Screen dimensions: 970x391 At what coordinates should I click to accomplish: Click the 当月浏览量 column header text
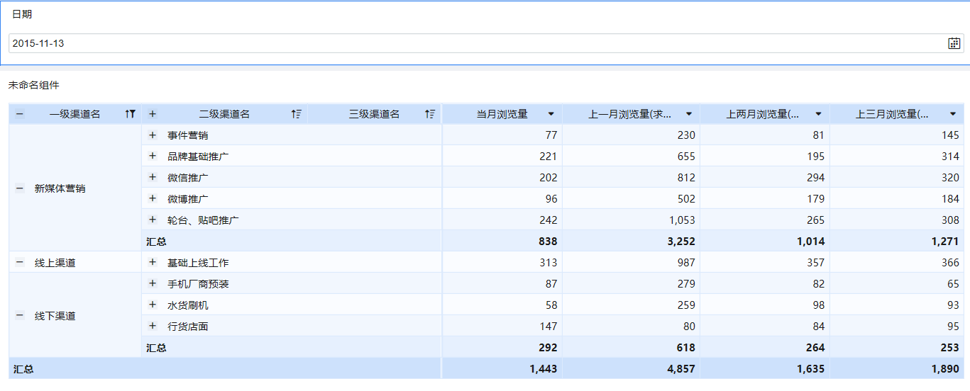click(502, 114)
